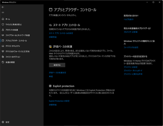Click the account protection person icon
The width and height of the screenshot is (163, 126).
3,30
